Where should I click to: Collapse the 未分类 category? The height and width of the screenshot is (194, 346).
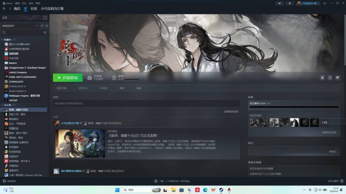pyautogui.click(x=2, y=105)
